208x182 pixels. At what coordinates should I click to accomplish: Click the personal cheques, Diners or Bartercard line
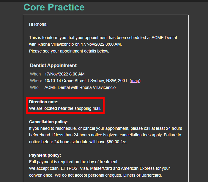pos(95,175)
